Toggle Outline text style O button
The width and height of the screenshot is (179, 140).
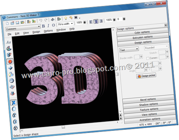[x=53, y=25]
